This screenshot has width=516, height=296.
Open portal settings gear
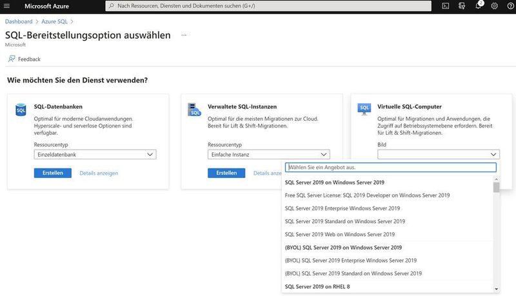[x=494, y=6]
